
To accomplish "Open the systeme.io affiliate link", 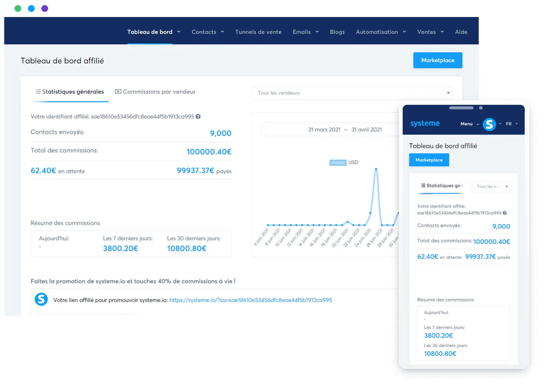I will (x=250, y=300).
